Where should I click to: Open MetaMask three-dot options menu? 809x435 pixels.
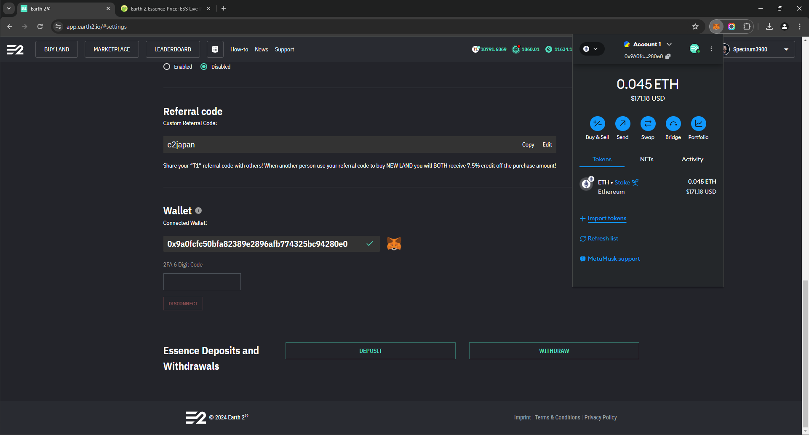pos(711,49)
